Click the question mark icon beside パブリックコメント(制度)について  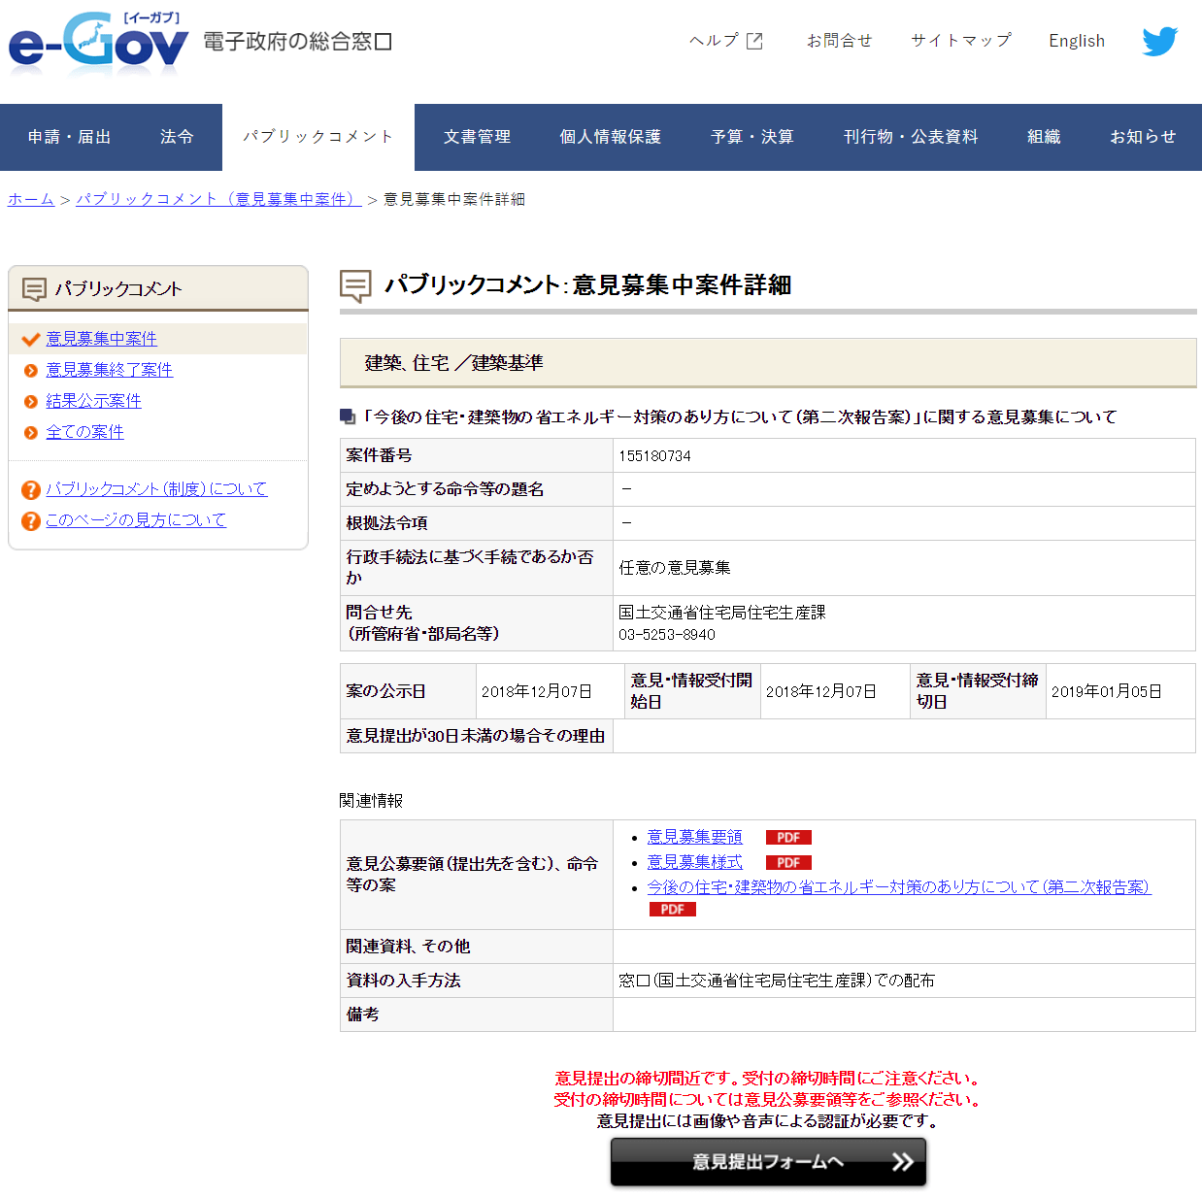coord(31,490)
